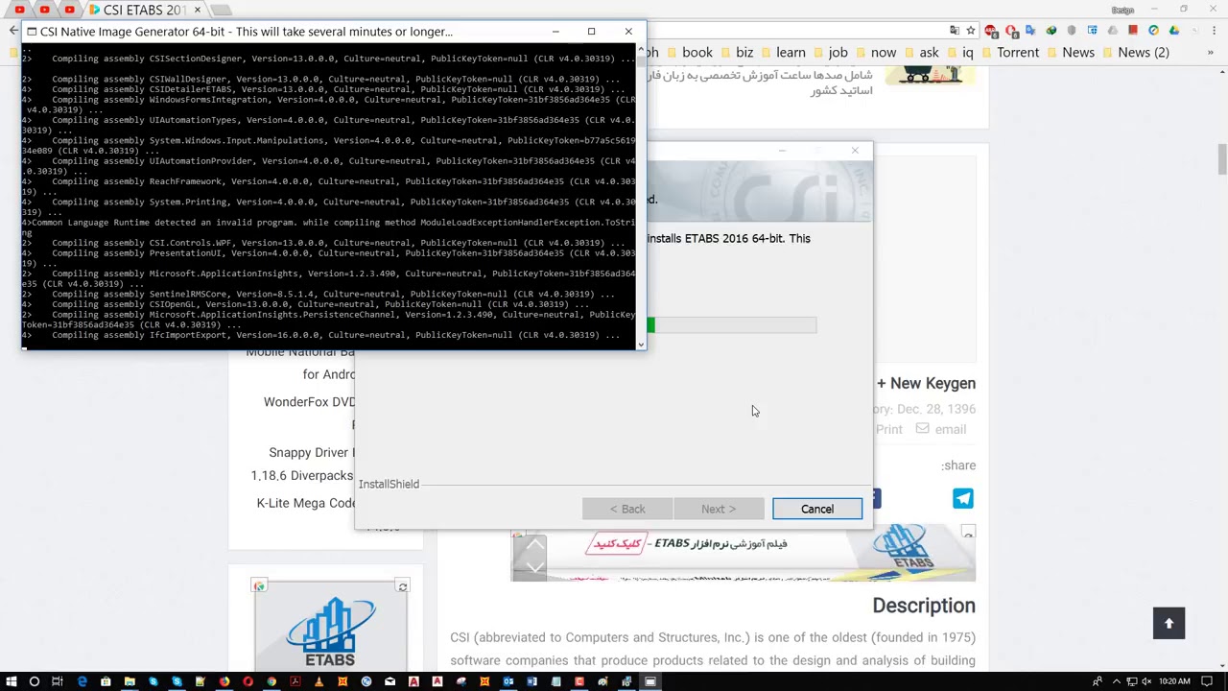Open Microsoft Edge from the taskbar
1228x691 pixels.
click(82, 681)
